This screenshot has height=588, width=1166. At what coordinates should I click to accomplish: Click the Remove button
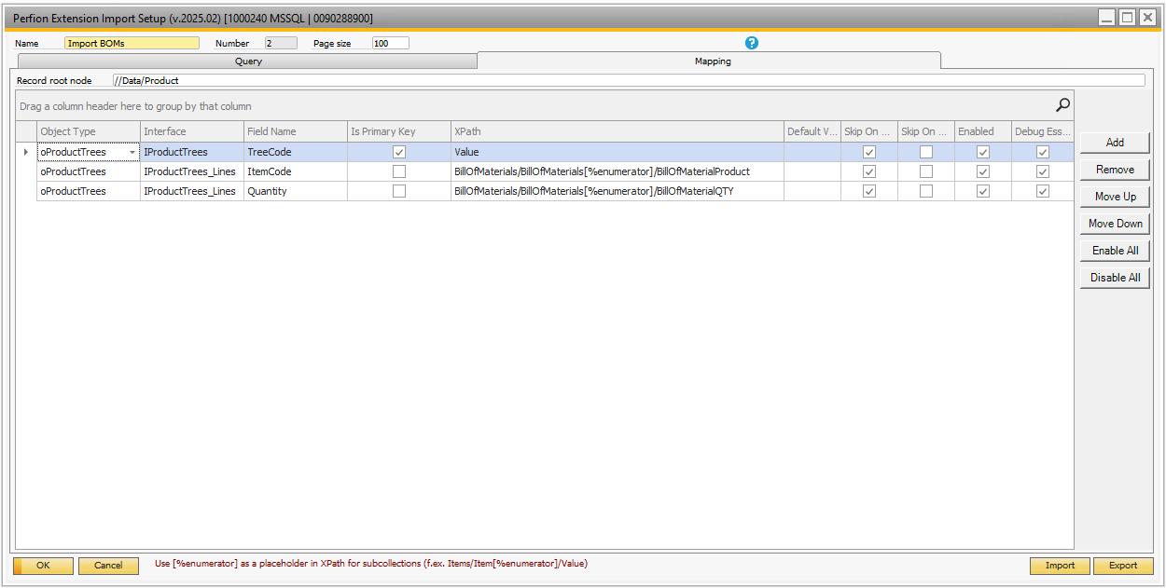point(1115,170)
